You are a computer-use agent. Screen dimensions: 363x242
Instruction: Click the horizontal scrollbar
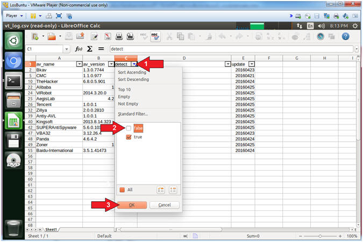pyautogui.click(x=171, y=230)
